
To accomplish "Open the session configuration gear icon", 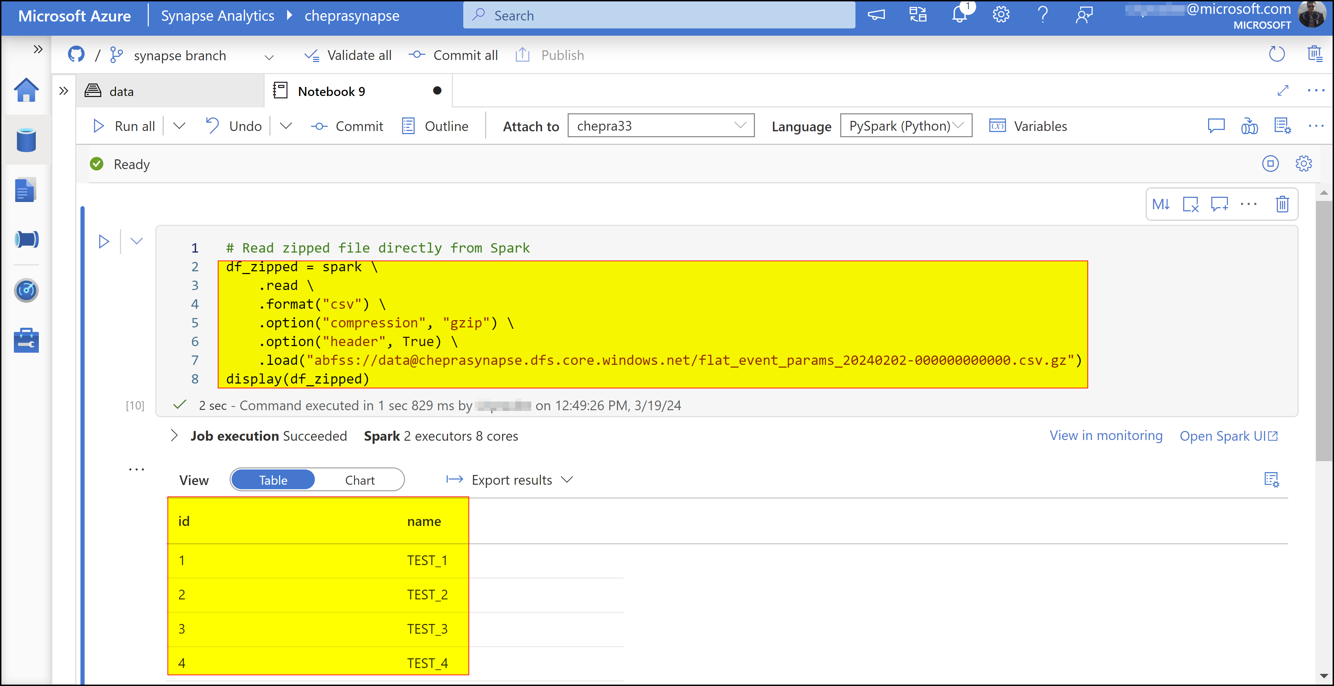I will tap(1303, 164).
